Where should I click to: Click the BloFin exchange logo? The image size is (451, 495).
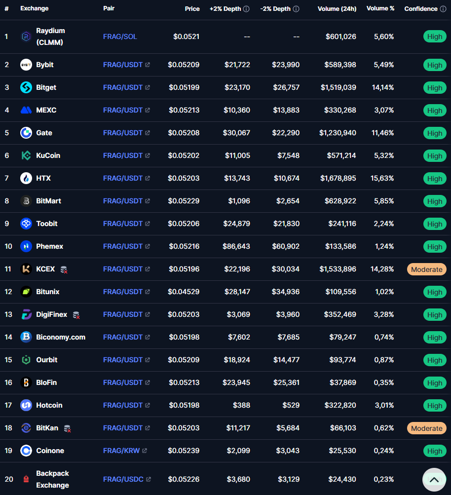point(26,383)
